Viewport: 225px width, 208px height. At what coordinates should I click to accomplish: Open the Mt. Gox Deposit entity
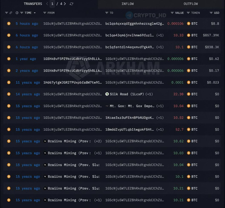[x=132, y=106]
